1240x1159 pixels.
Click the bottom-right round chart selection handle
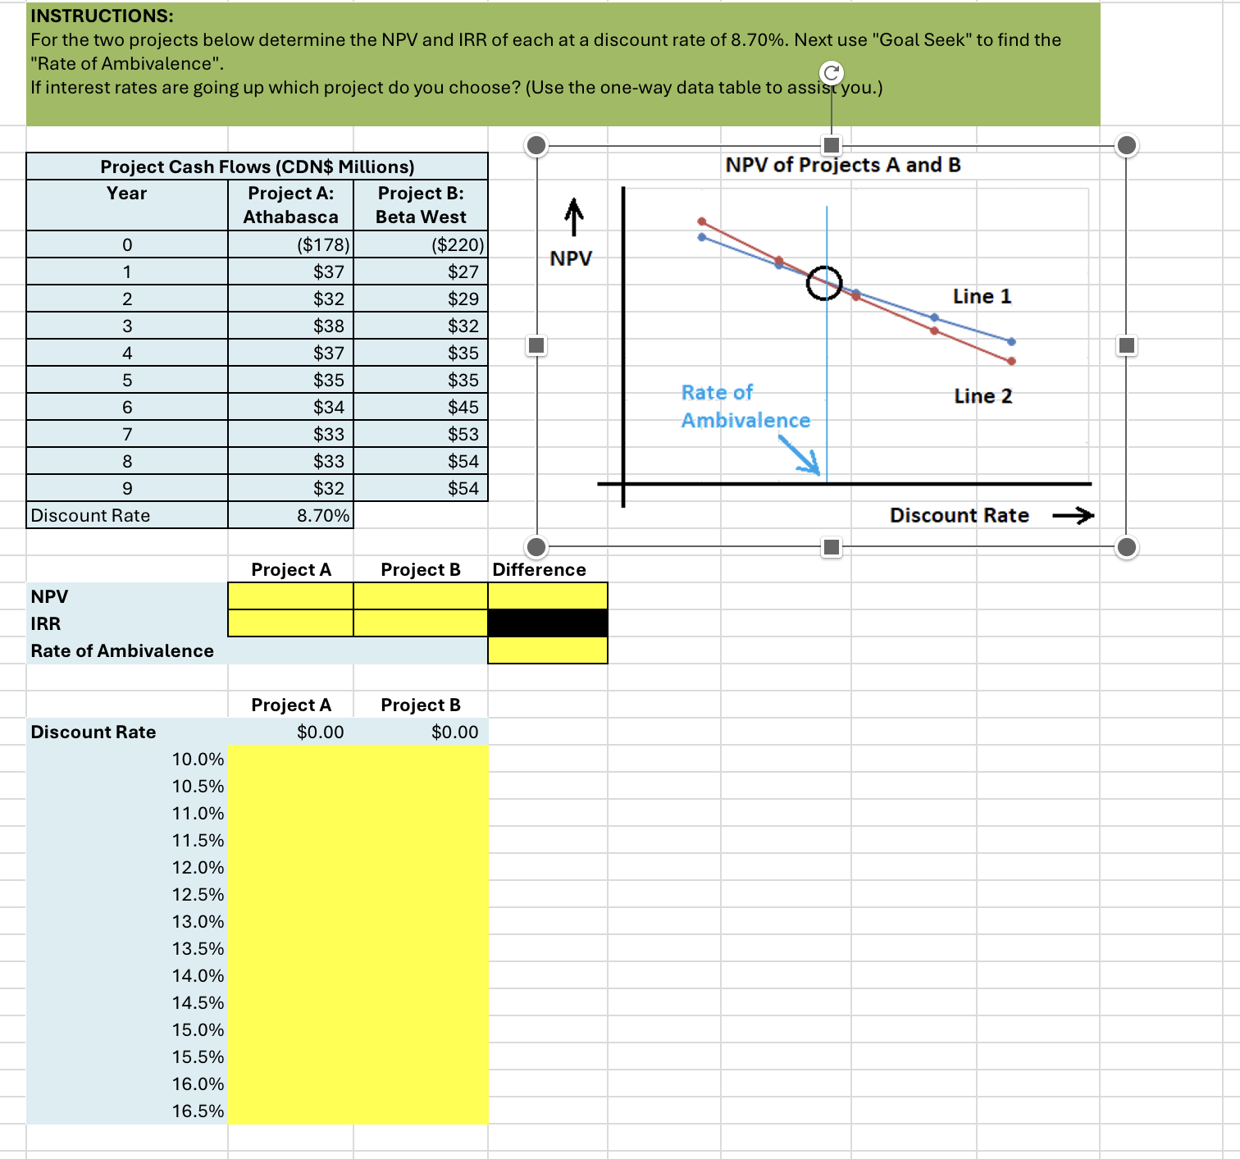1126,545
